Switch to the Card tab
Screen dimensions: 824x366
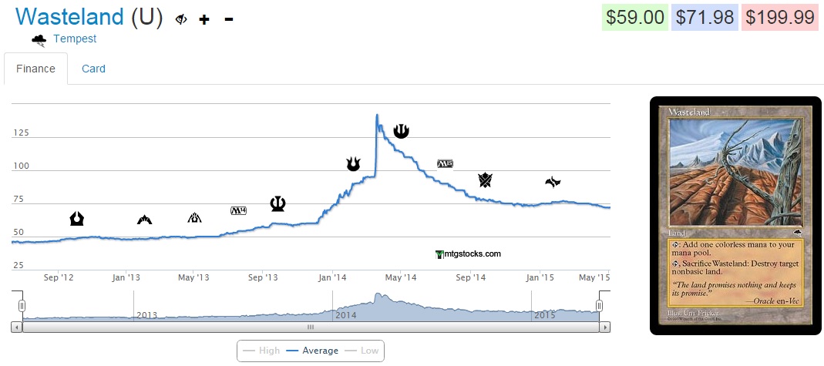(93, 69)
